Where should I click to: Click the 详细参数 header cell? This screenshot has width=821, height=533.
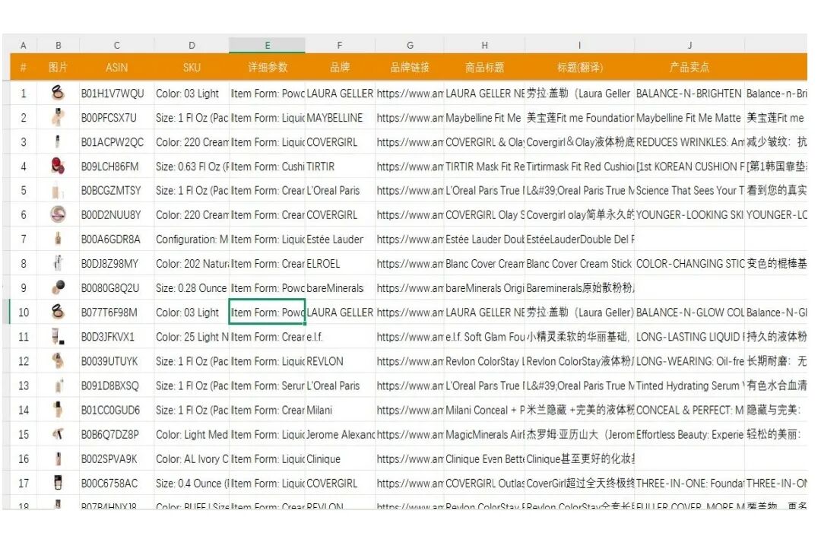[x=267, y=67]
